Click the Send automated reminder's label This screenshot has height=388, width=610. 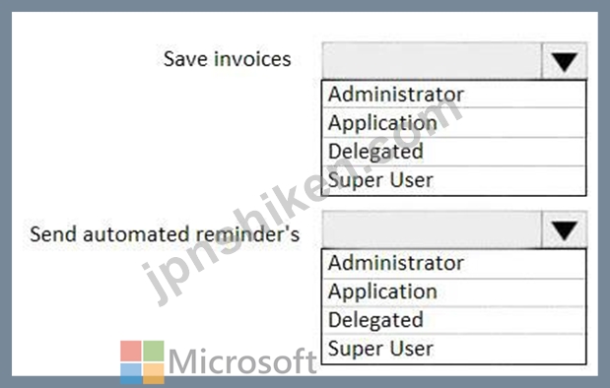[x=165, y=234]
